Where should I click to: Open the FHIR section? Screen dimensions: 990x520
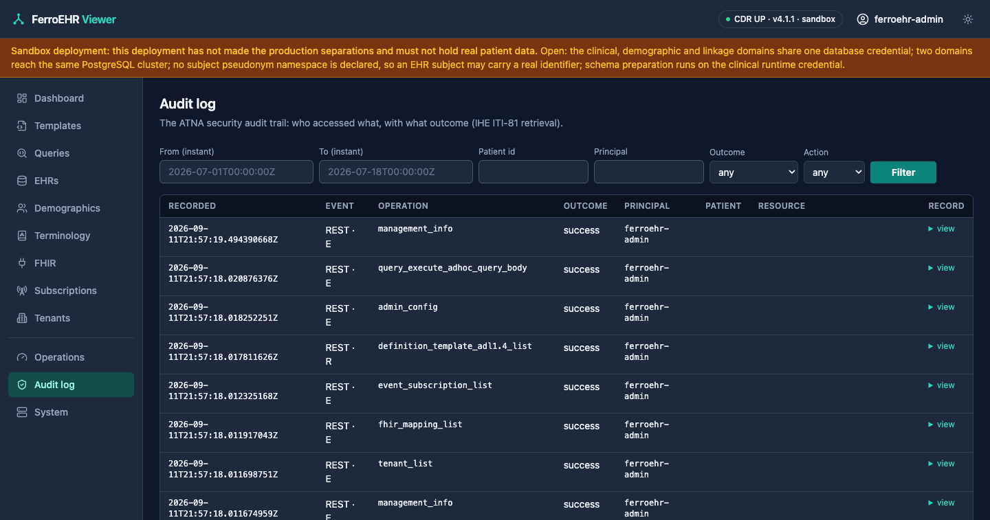(x=71, y=263)
